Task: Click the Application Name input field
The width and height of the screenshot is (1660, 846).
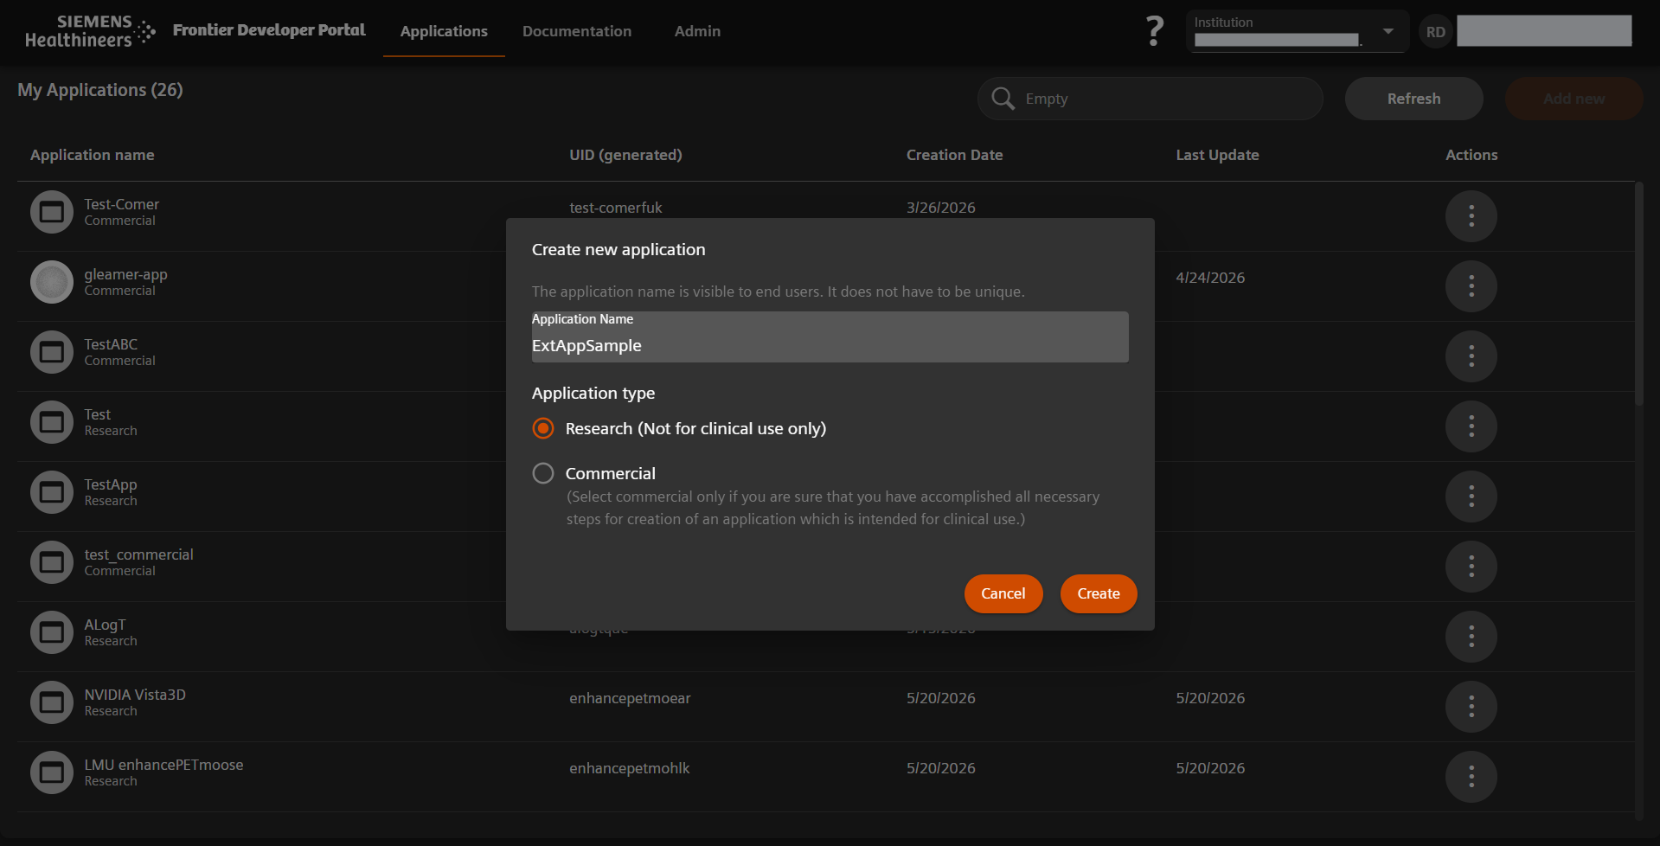Action: (830, 336)
